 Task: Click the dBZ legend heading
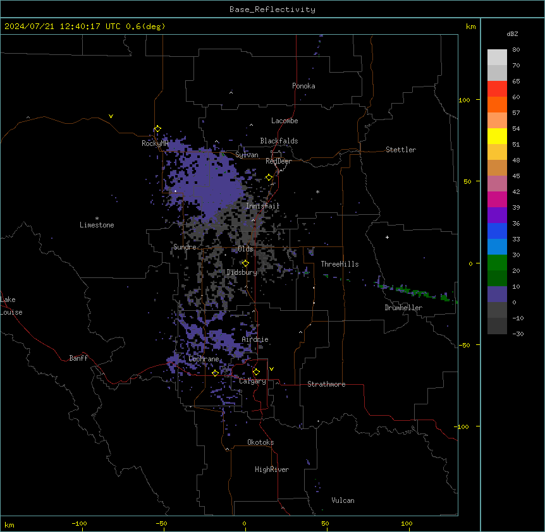[512, 33]
